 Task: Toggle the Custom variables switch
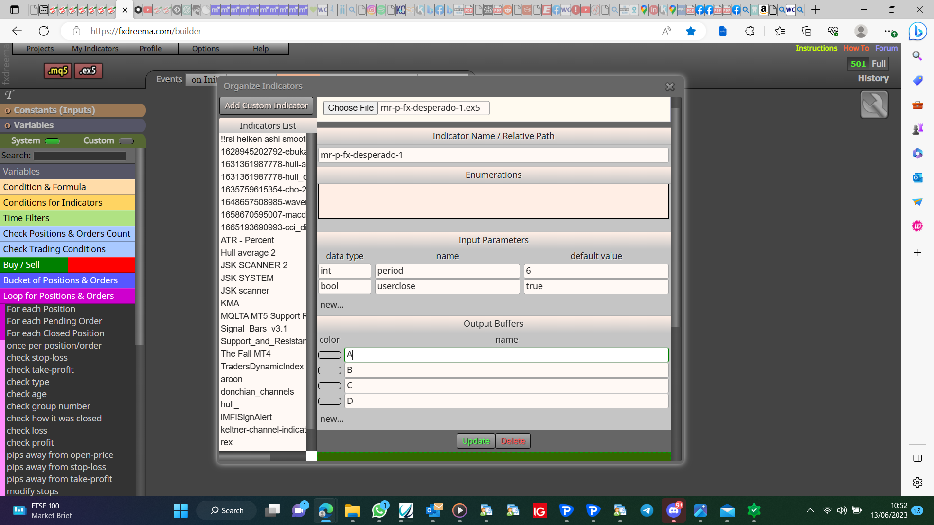(126, 141)
